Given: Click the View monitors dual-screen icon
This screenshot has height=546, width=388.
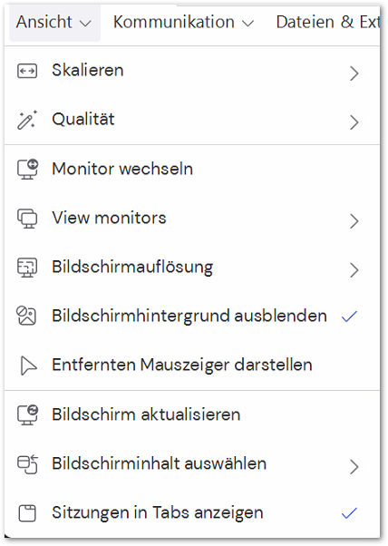Looking at the screenshot, I should (27, 219).
